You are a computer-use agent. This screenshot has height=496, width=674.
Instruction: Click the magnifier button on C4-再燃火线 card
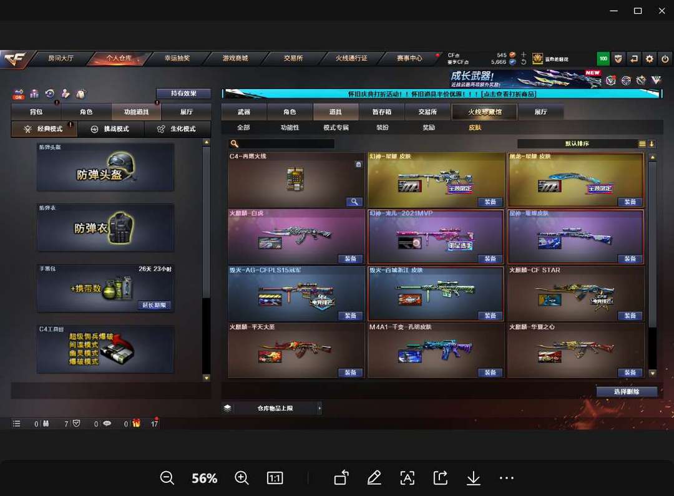(354, 202)
